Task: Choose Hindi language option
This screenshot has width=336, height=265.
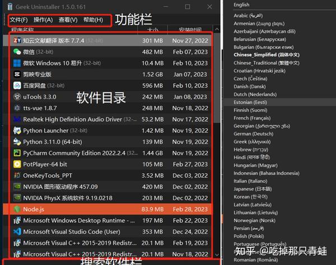Action: 252,157
